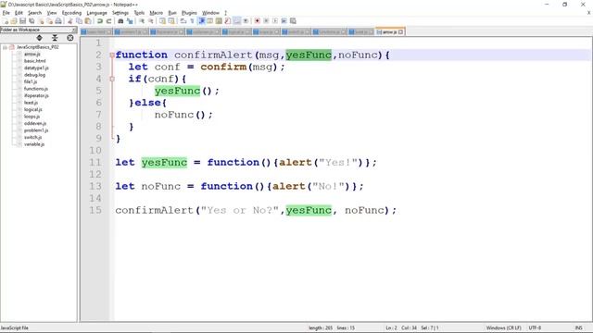593x333 pixels.
Task: Click the Save Recorded Macro icon
Action: 293,21
